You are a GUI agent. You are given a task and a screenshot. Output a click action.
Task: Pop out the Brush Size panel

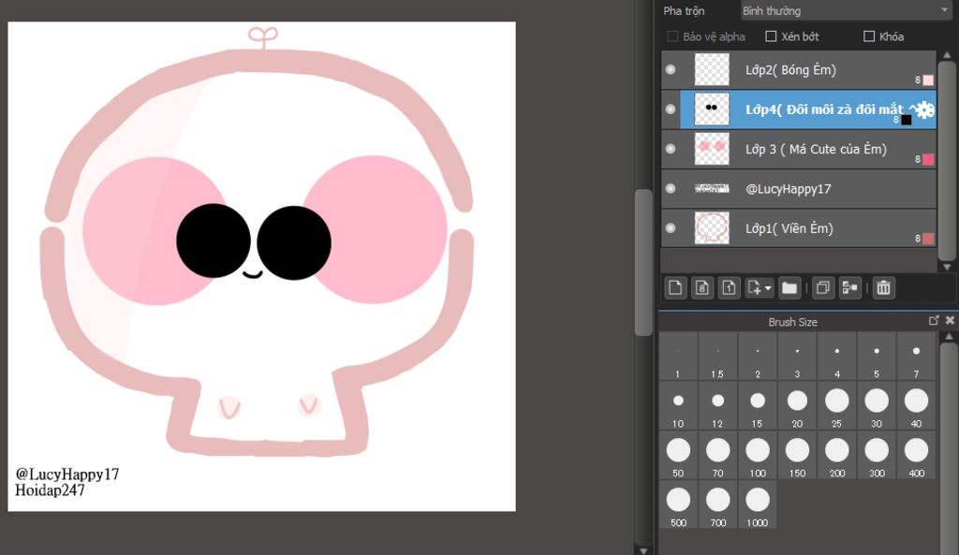934,321
